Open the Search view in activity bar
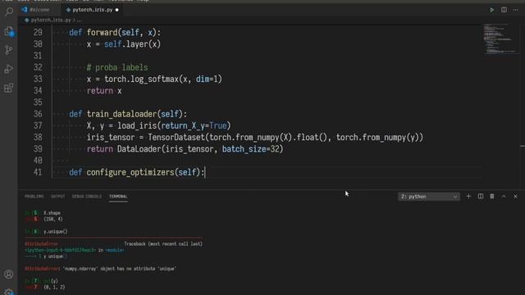The image size is (525, 295). point(9,12)
